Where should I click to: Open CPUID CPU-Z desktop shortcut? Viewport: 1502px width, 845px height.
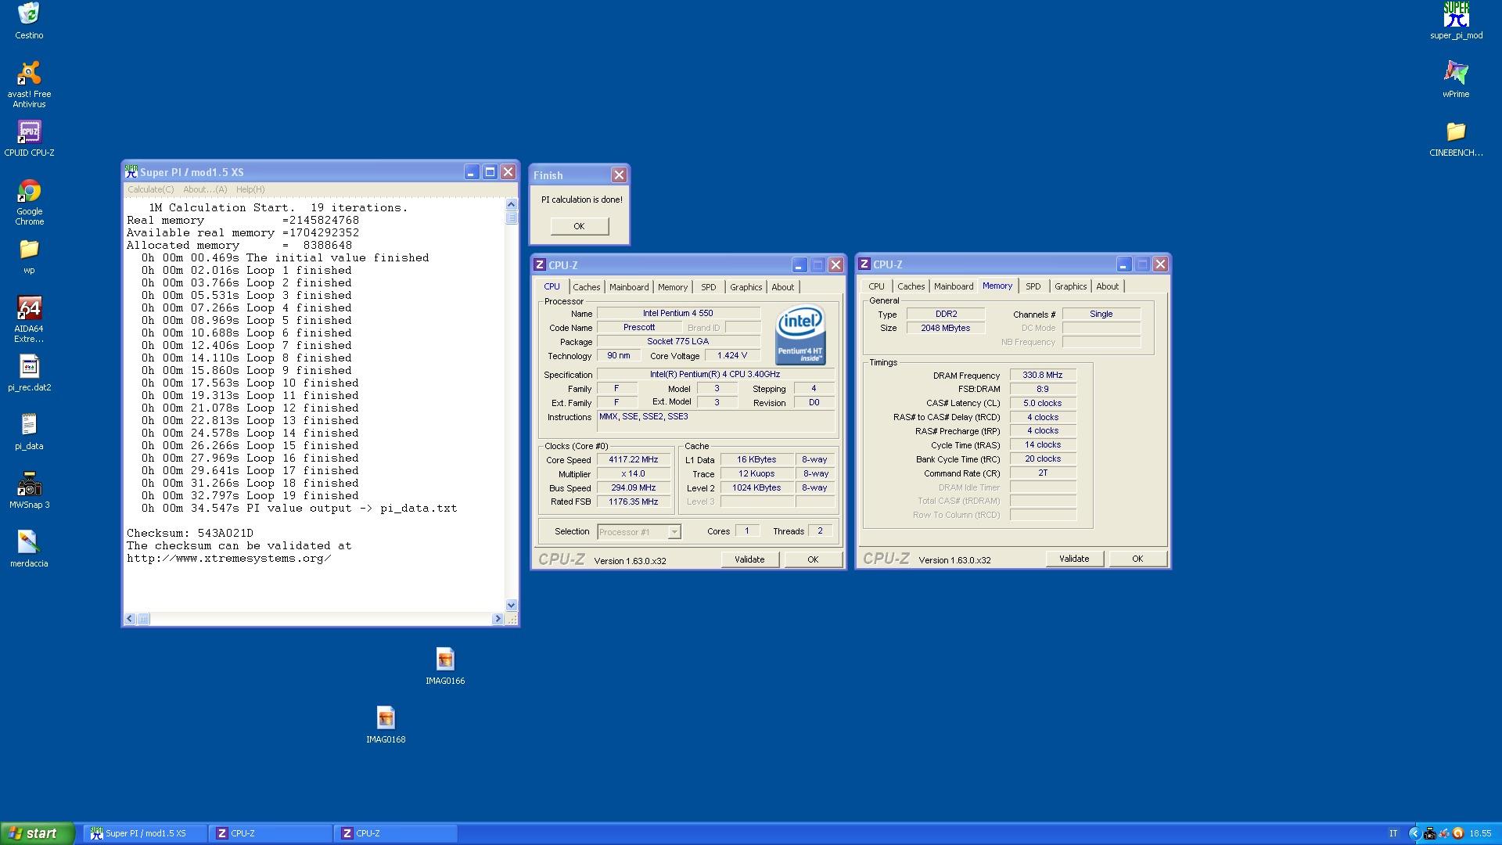tap(29, 138)
